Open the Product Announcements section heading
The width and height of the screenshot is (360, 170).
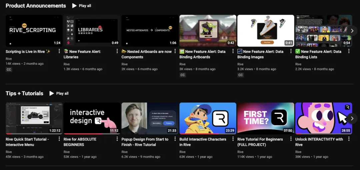click(x=36, y=6)
